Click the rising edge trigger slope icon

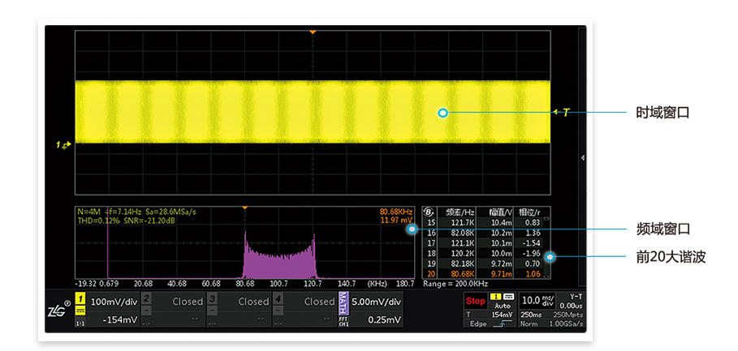pyautogui.click(x=502, y=323)
